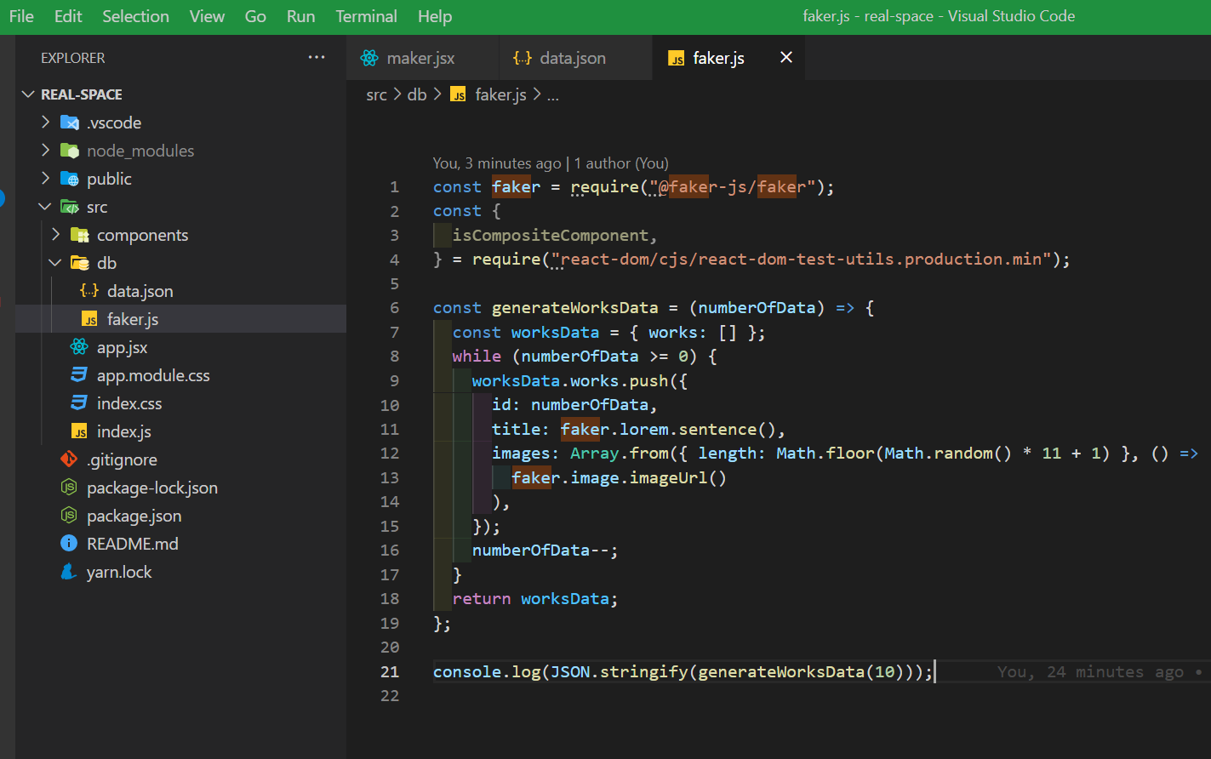Open README.md from the Explorer
This screenshot has width=1211, height=759.
(133, 544)
